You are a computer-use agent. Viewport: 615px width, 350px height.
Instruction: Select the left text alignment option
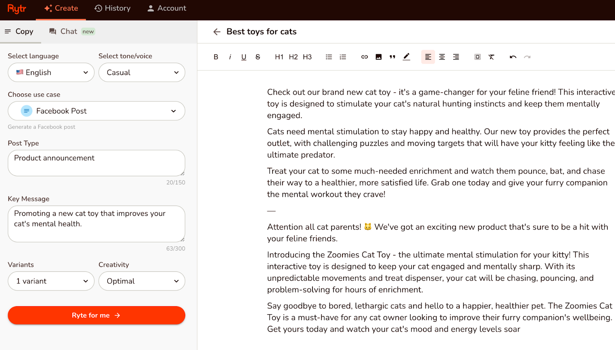coord(428,57)
